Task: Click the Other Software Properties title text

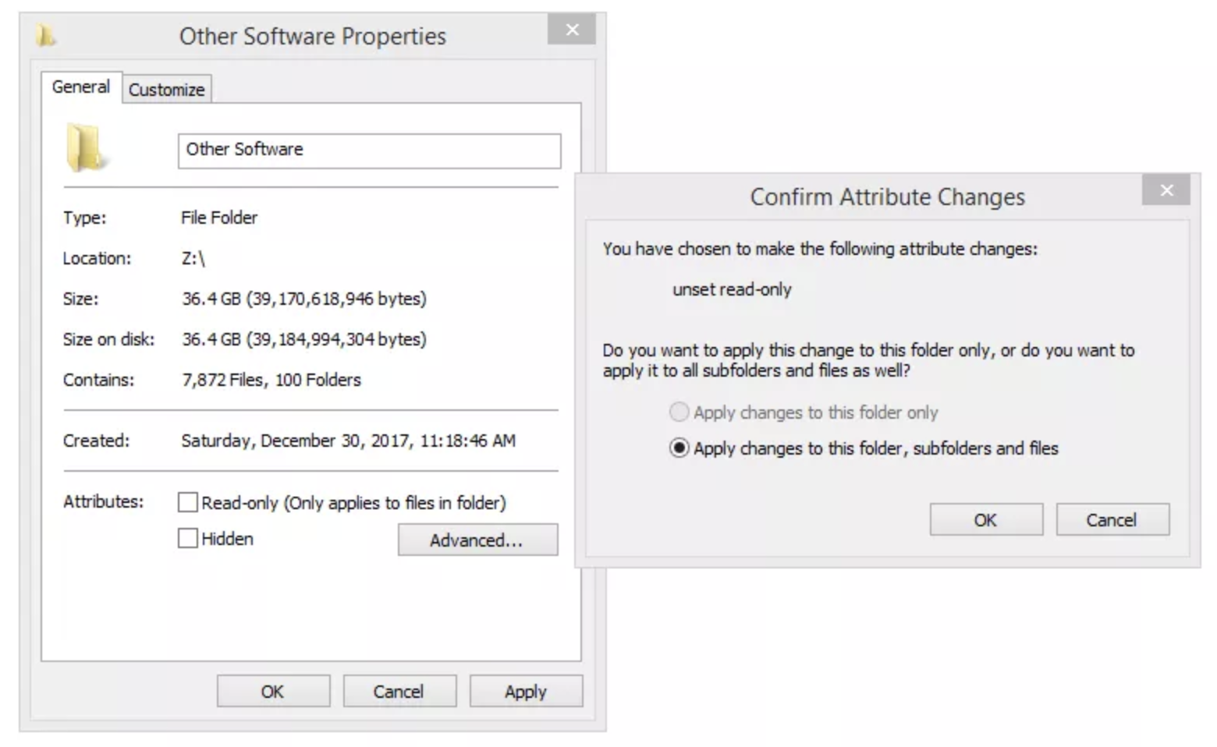Action: [313, 36]
